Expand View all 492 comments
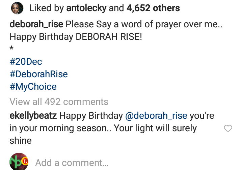 coord(59,102)
